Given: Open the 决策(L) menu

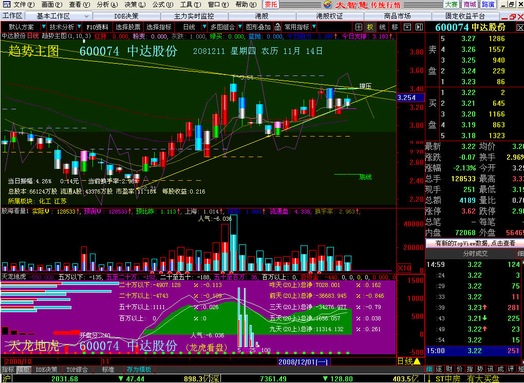Looking at the screenshot, I should pyautogui.click(x=135, y=4).
